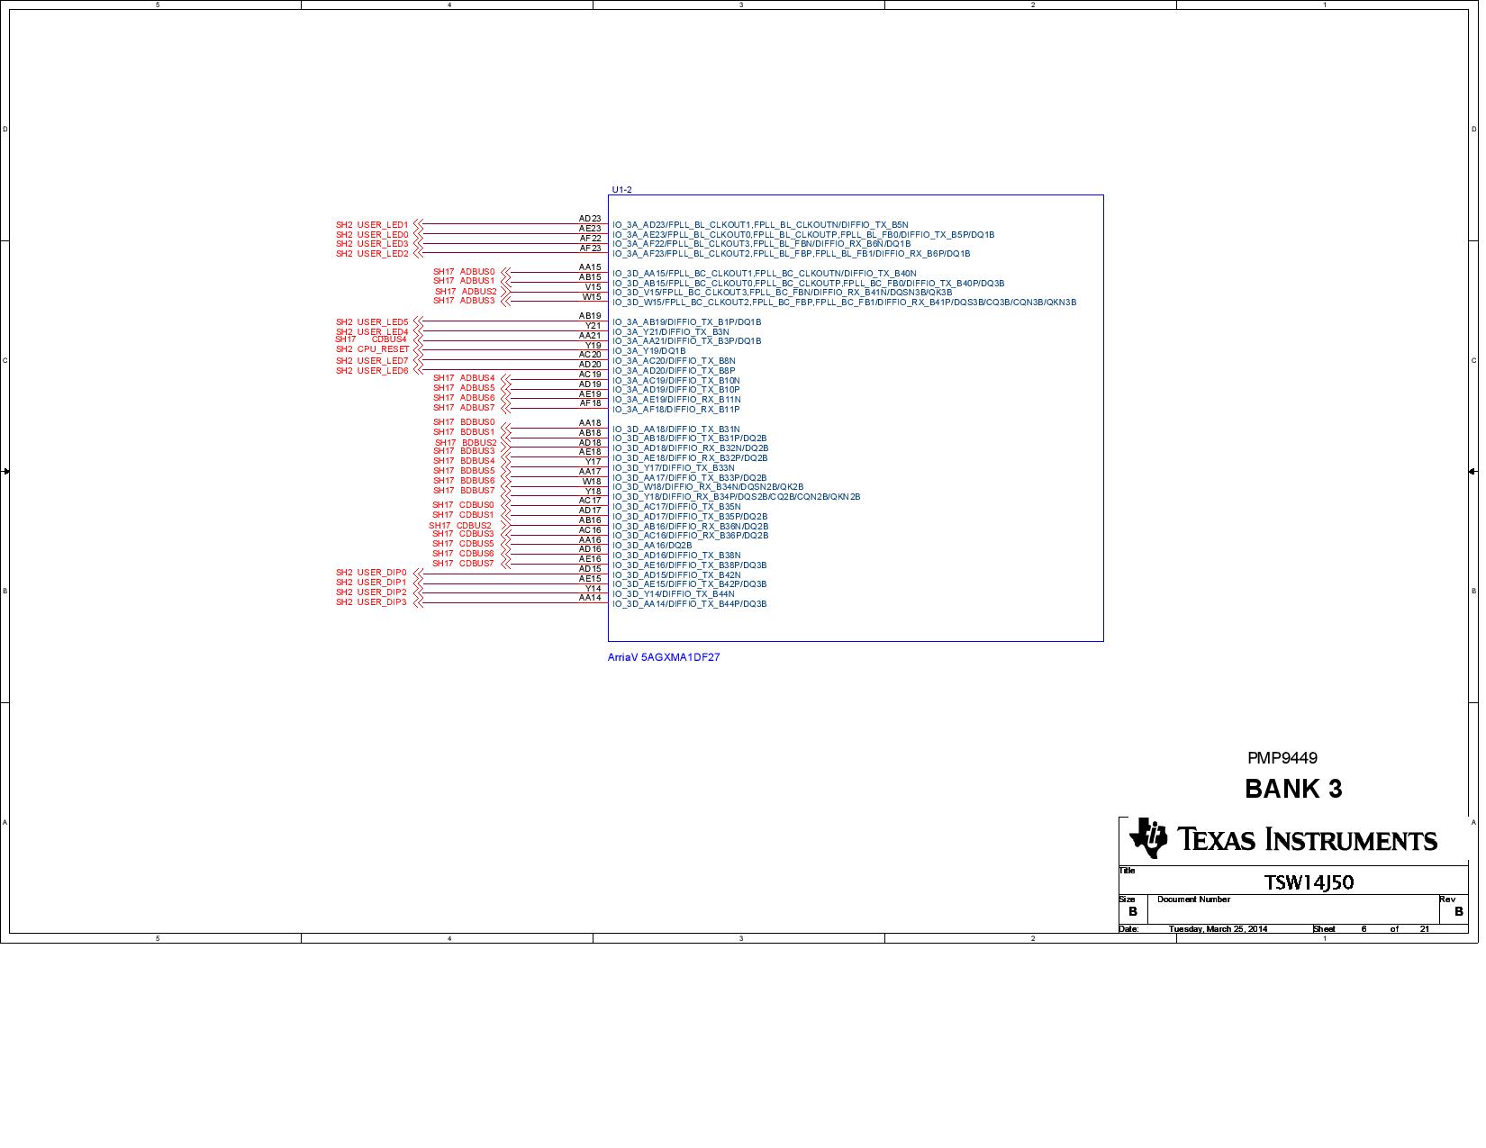
Task: Select pin number AD23 on the FPGA
Action: [589, 219]
